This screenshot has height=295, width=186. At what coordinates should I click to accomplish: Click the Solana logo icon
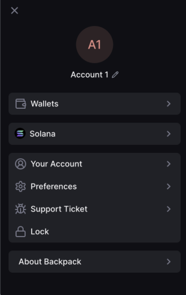tap(20, 134)
